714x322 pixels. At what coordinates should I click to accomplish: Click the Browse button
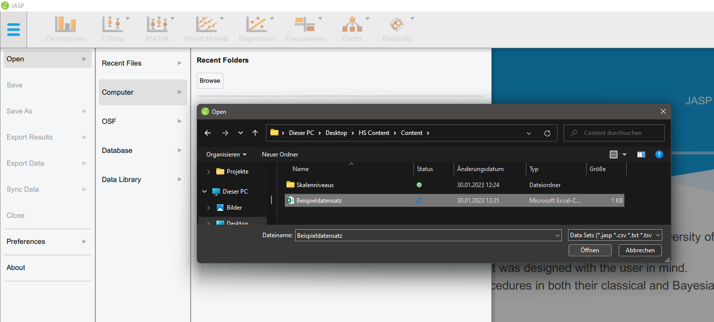pyautogui.click(x=210, y=81)
